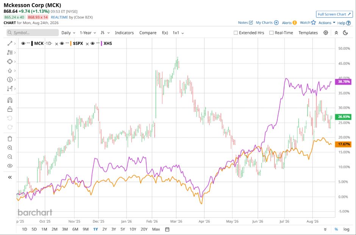Expand shapes tool options chevron
This screenshot has width=356, height=235.
point(15,62)
